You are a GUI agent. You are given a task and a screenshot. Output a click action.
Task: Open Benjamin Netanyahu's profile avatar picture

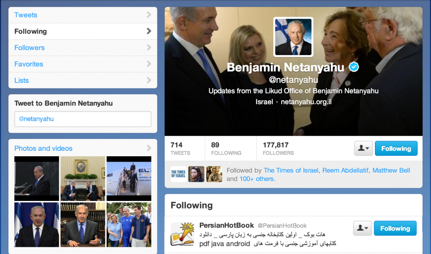point(293,37)
